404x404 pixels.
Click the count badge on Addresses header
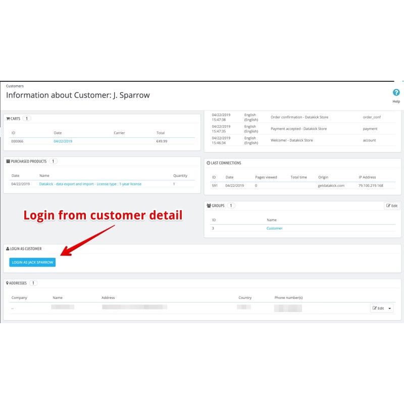point(33,283)
